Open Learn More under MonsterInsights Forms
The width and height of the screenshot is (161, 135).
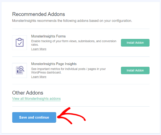click(39, 49)
